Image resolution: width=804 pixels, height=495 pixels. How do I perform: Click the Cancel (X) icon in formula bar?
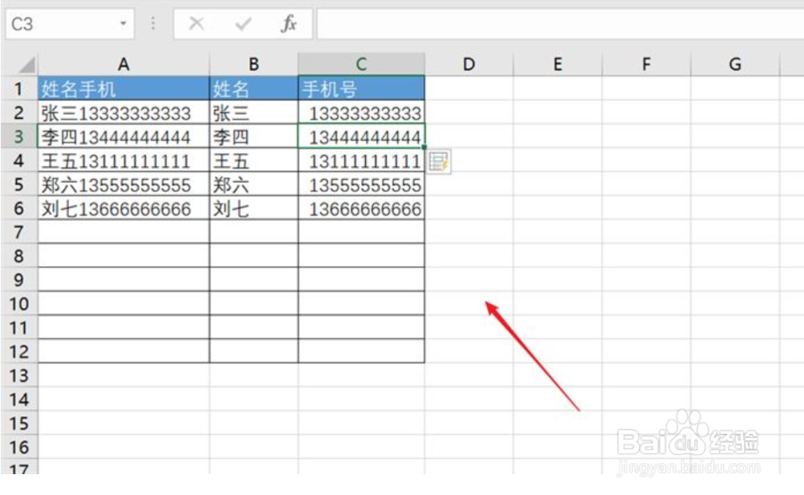[x=196, y=23]
